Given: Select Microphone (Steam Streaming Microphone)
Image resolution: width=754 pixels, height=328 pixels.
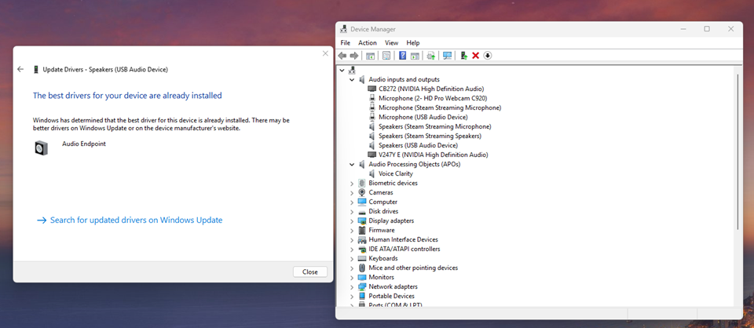Looking at the screenshot, I should pyautogui.click(x=440, y=108).
